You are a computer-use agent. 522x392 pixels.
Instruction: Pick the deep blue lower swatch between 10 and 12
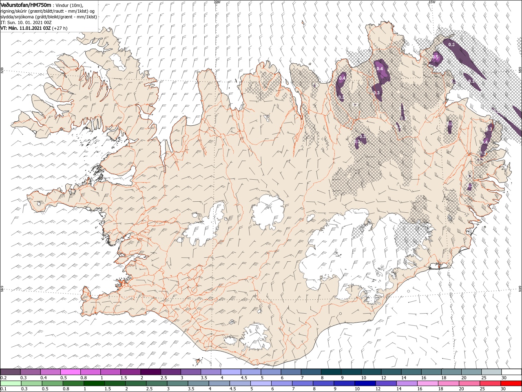pos(365,383)
